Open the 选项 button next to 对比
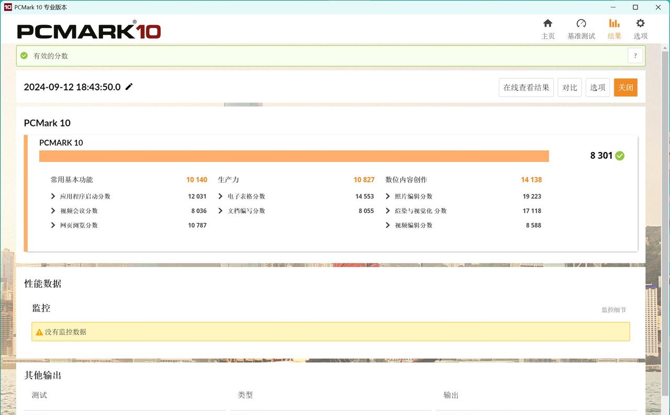Viewport: 670px width, 415px height. click(598, 87)
